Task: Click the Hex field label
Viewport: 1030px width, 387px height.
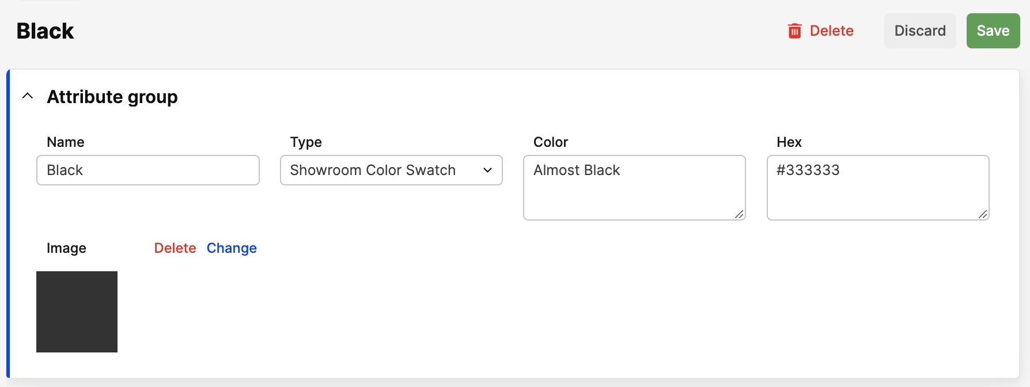Action: [x=789, y=142]
